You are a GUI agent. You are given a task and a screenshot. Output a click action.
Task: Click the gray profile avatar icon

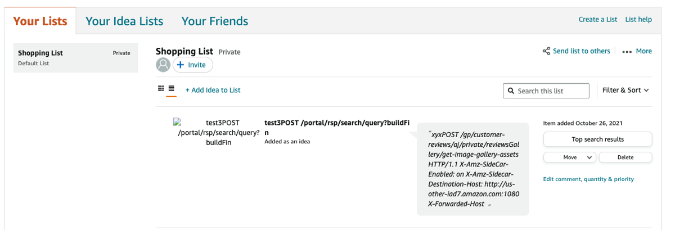click(x=163, y=65)
